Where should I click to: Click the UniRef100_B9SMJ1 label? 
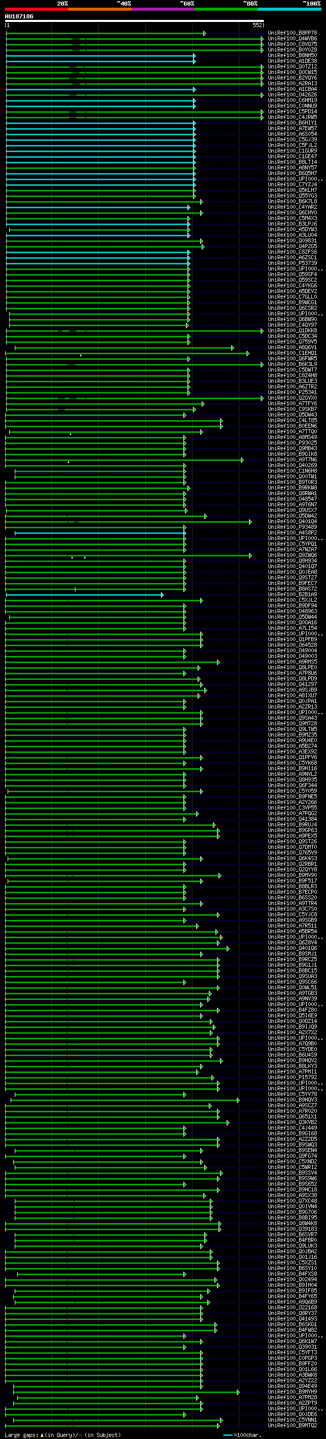coord(292,954)
